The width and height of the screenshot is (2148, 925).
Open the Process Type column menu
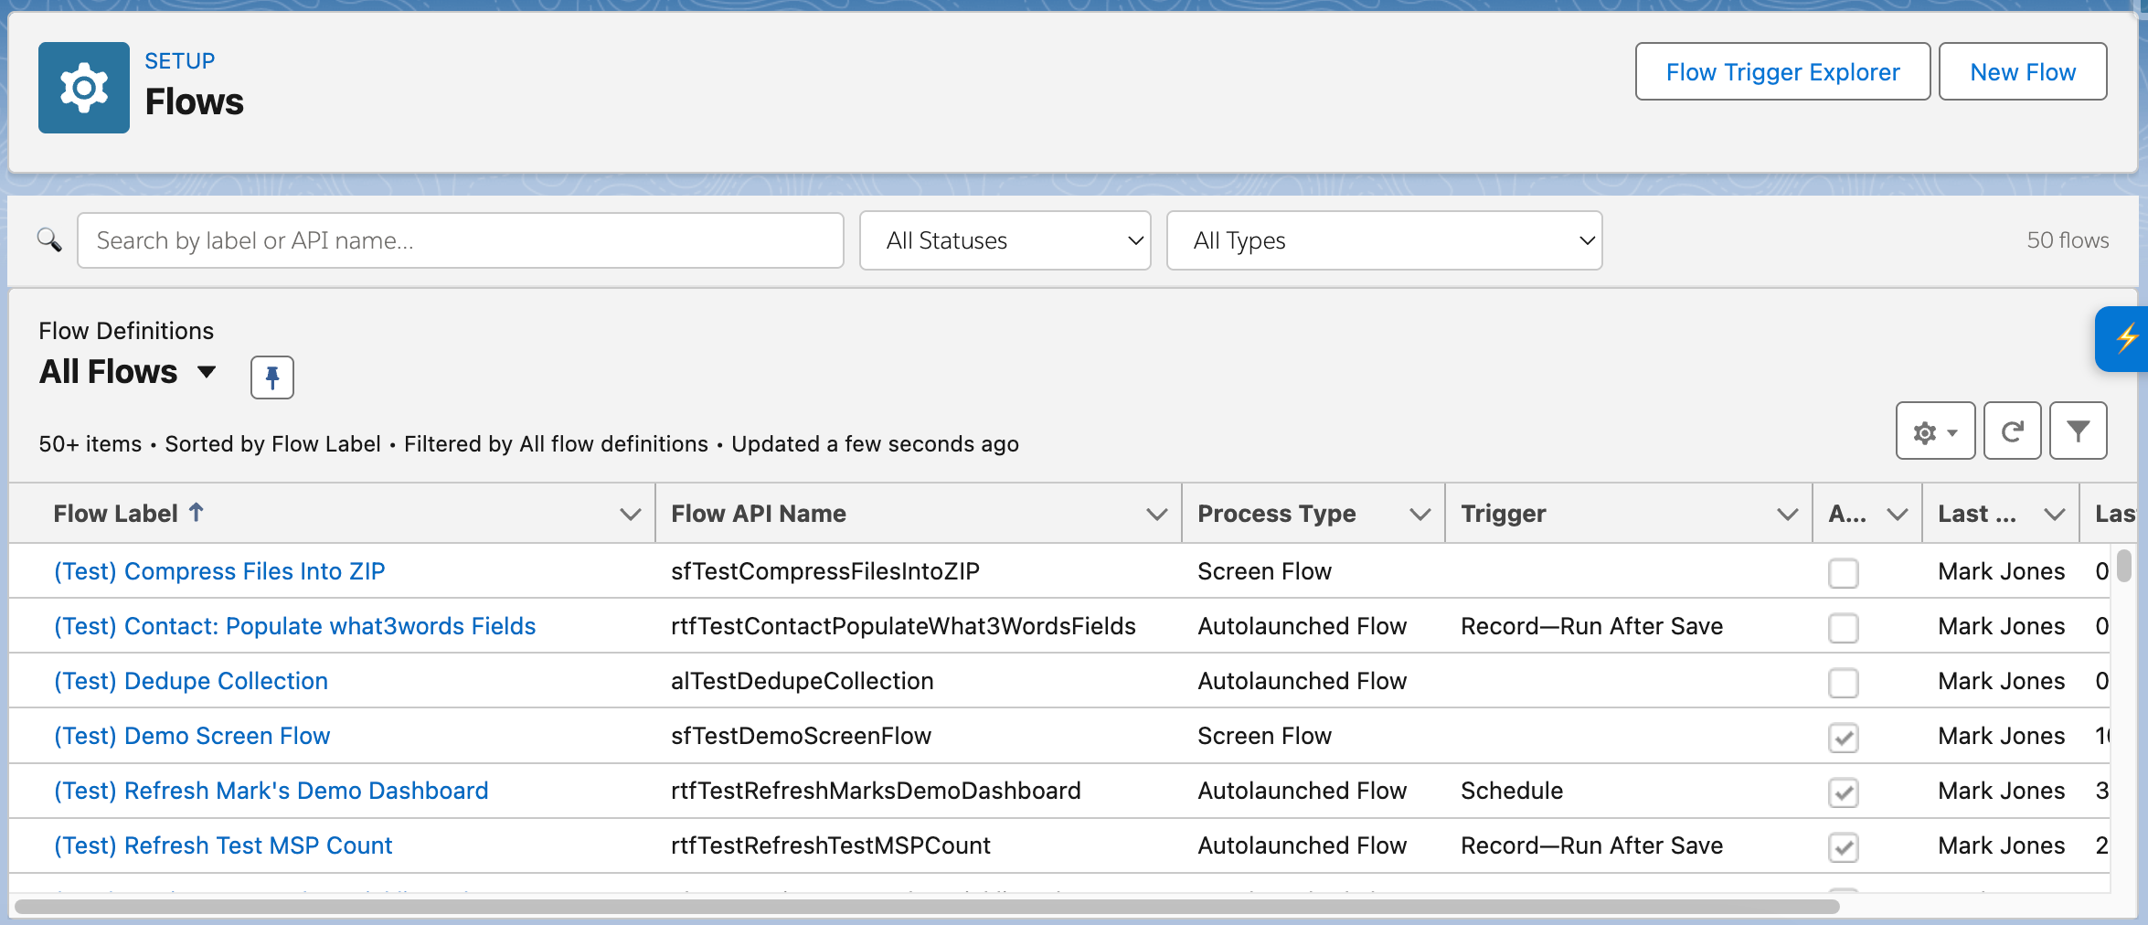pos(1420,513)
